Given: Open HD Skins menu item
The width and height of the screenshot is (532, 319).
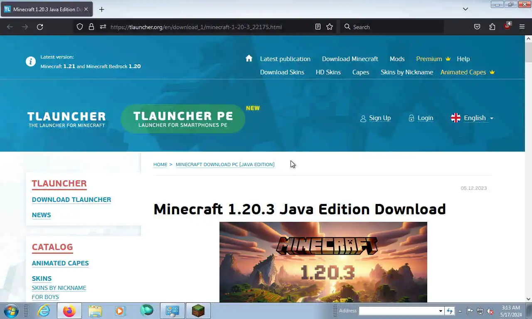Looking at the screenshot, I should click(x=328, y=72).
